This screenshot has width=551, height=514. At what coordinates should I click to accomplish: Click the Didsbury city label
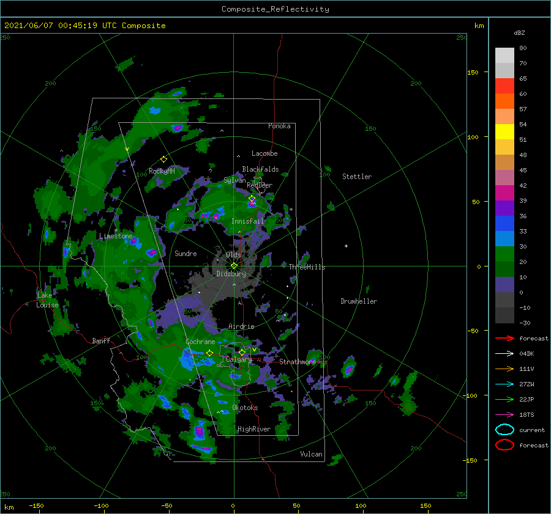point(231,274)
